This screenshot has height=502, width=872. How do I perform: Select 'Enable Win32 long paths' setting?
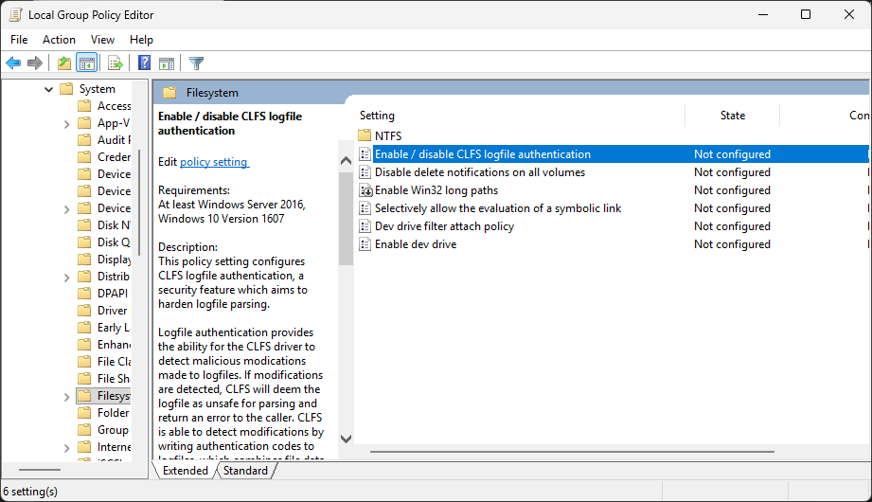436,190
